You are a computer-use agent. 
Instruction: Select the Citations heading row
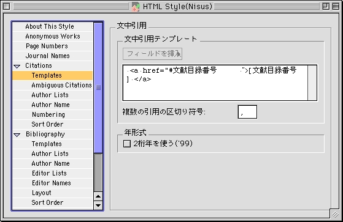[53, 65]
